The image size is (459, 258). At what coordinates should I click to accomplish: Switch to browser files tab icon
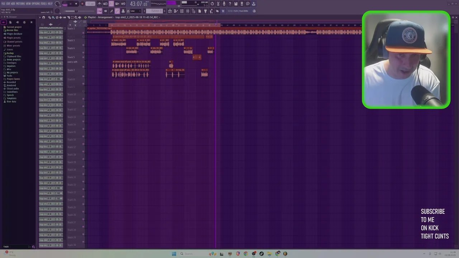point(10,22)
